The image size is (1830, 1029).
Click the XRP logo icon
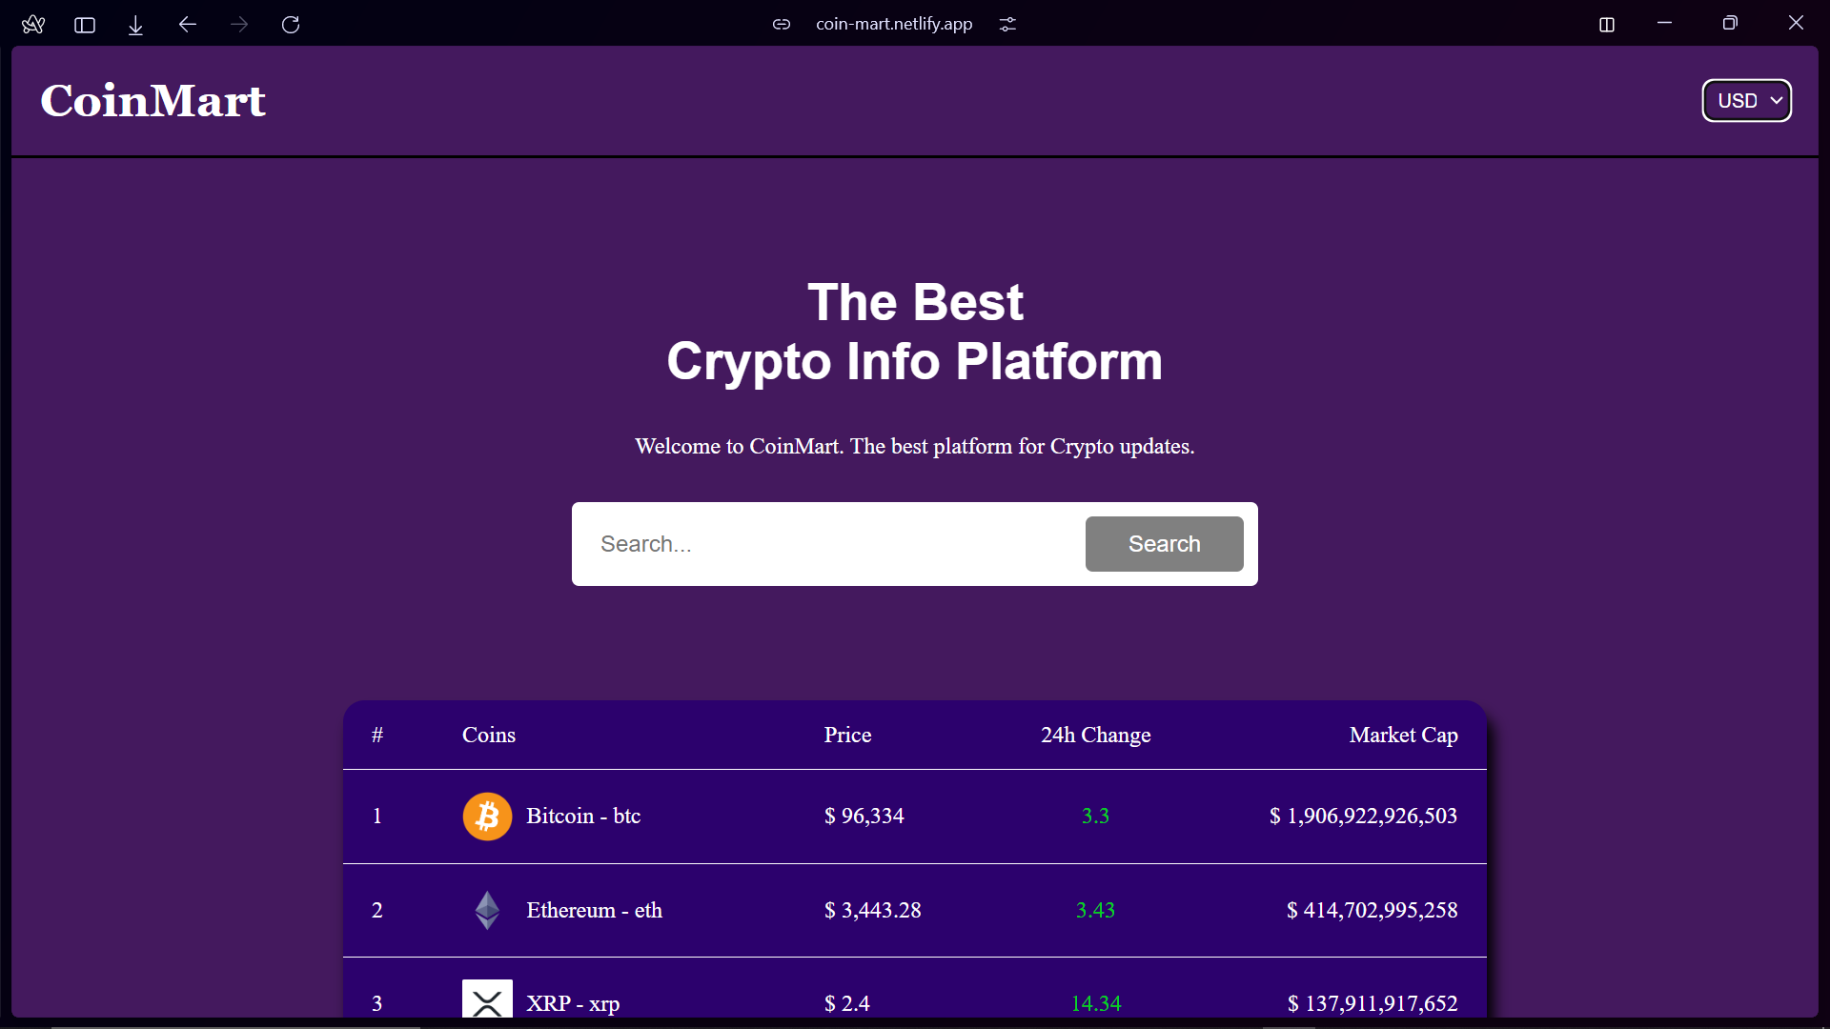[487, 999]
